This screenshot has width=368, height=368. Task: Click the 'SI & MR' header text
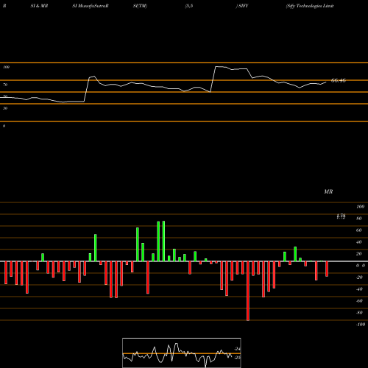tap(39, 6)
